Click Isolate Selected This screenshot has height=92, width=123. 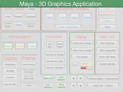tap(107, 64)
